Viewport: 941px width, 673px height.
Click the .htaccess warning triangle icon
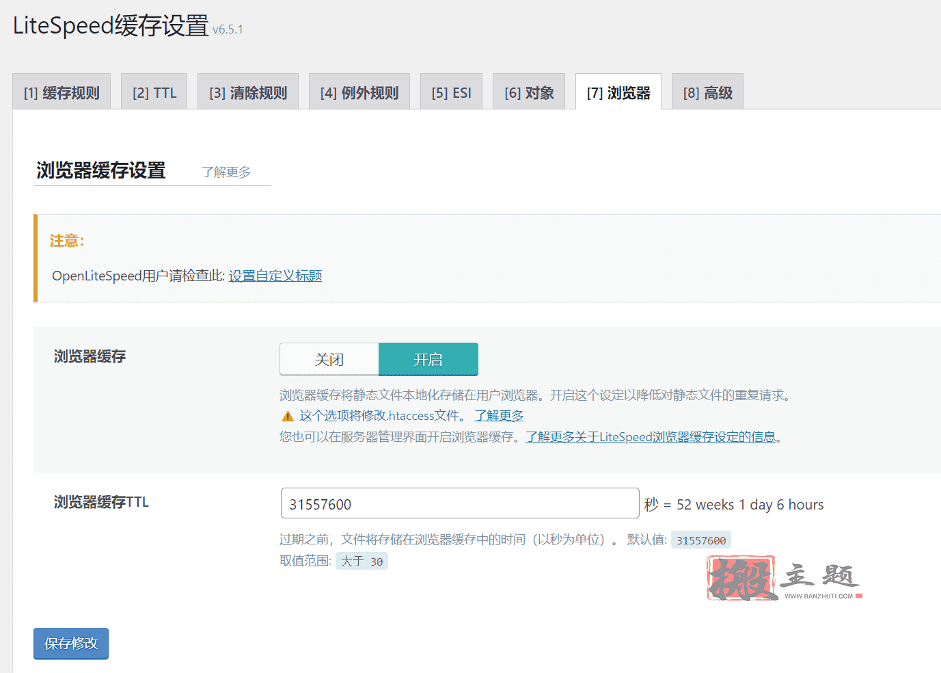(288, 416)
